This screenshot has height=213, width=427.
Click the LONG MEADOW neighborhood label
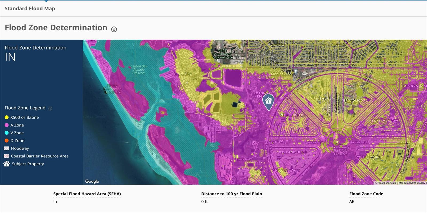(x=385, y=121)
